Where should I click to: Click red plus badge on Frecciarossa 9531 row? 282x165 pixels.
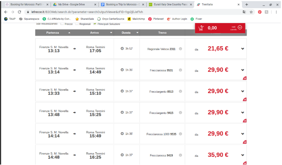coord(245,78)
